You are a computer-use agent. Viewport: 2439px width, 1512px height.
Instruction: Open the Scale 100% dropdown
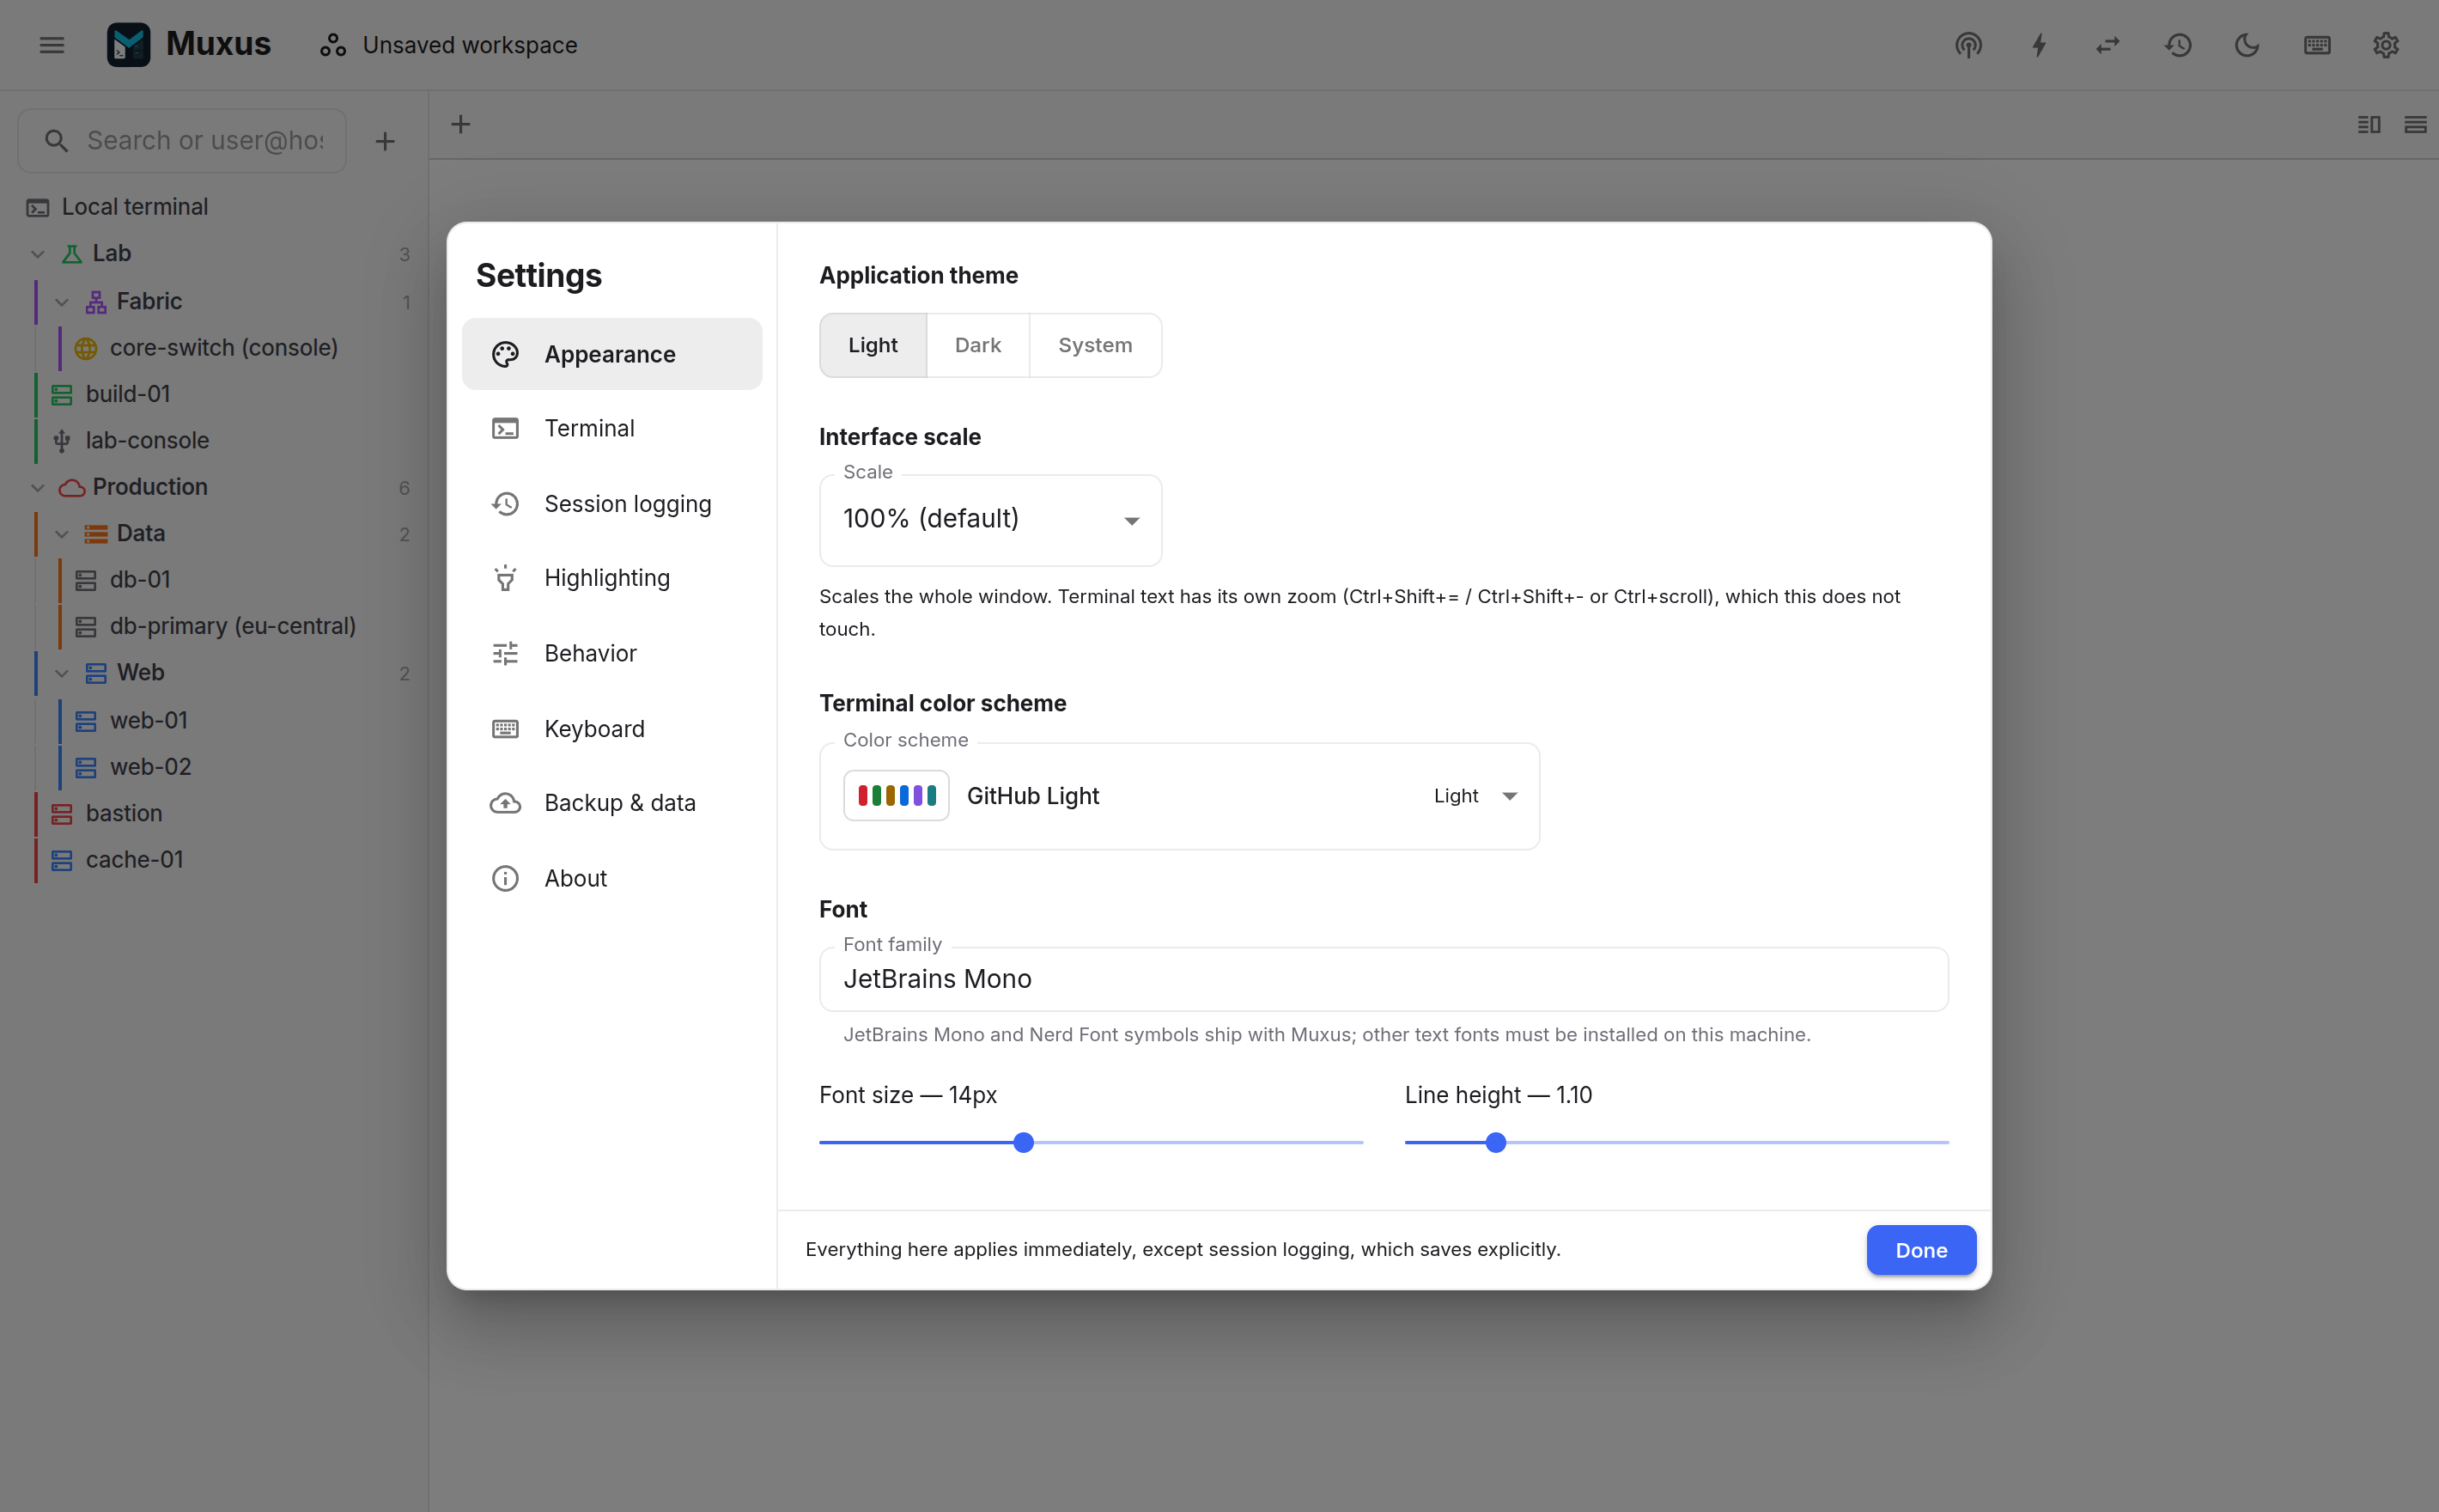tap(990, 520)
